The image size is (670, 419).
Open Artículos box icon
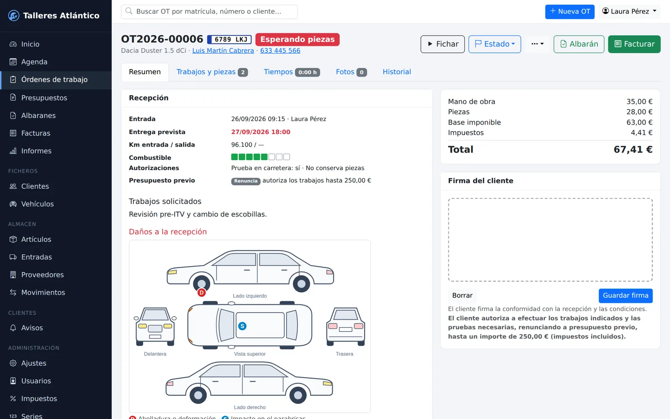pyautogui.click(x=13, y=239)
